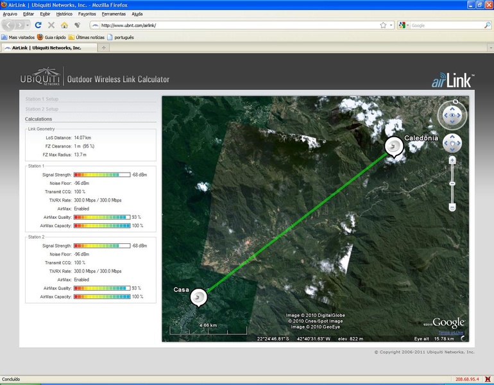Screen dimensions: 494x385
Task: Open the Google search engine selector
Action: (x=404, y=25)
